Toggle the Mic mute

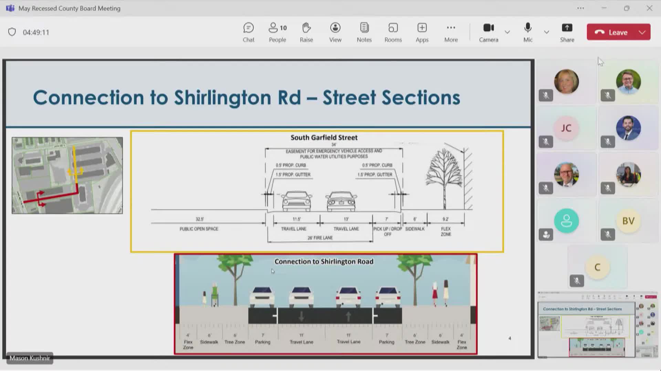pyautogui.click(x=527, y=32)
